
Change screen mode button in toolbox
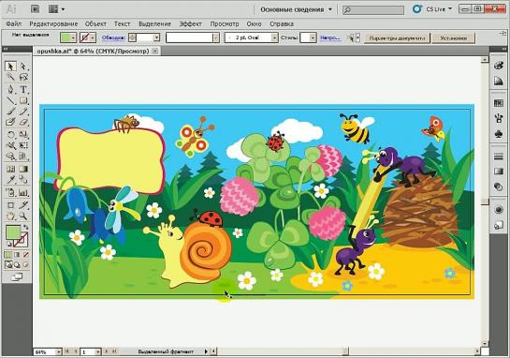coord(17,276)
